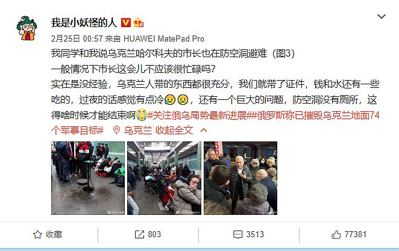Image resolution: width=399 pixels, height=251 pixels.
Task: Open first photo of shelter floor
Action: coord(88,178)
